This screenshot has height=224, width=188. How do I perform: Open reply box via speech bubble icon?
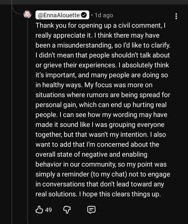click(91, 210)
